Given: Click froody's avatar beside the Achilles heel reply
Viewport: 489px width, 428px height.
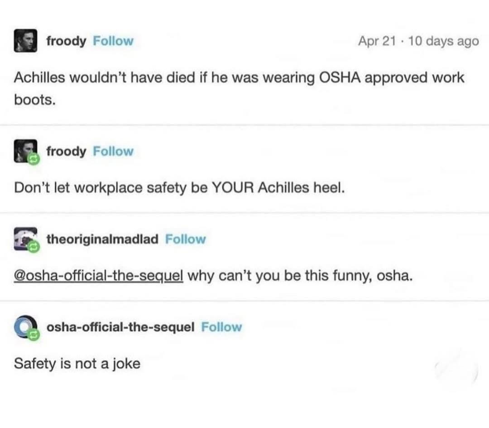Looking at the screenshot, I should [x=24, y=150].
